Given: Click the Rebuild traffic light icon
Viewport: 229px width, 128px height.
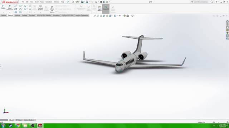Looking at the screenshot, I should tap(101, 2).
